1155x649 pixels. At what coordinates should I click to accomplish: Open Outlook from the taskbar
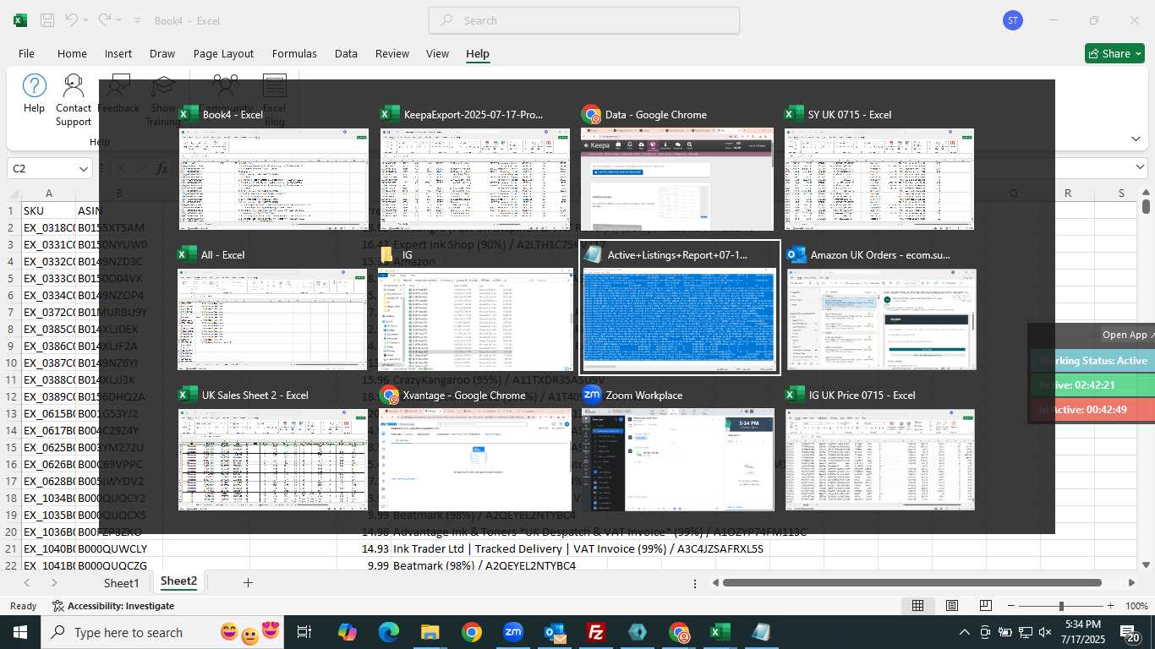coord(555,632)
